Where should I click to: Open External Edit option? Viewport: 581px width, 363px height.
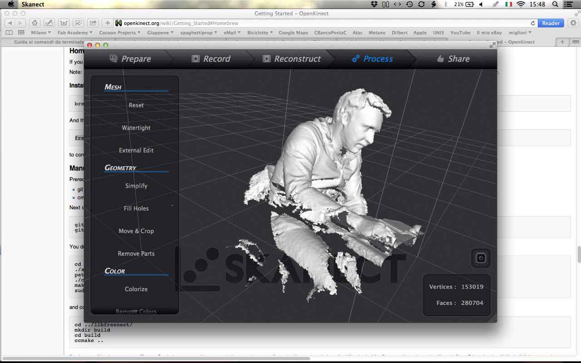(x=136, y=150)
